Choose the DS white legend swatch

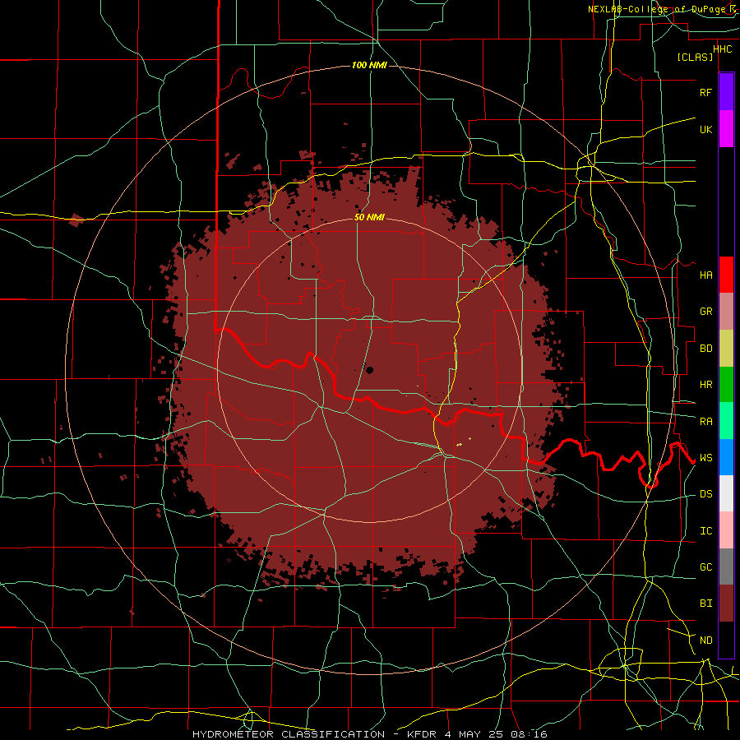click(x=726, y=493)
